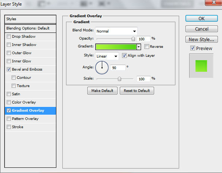Toggle the Preview checkbox
The height and width of the screenshot is (173, 222).
point(193,48)
